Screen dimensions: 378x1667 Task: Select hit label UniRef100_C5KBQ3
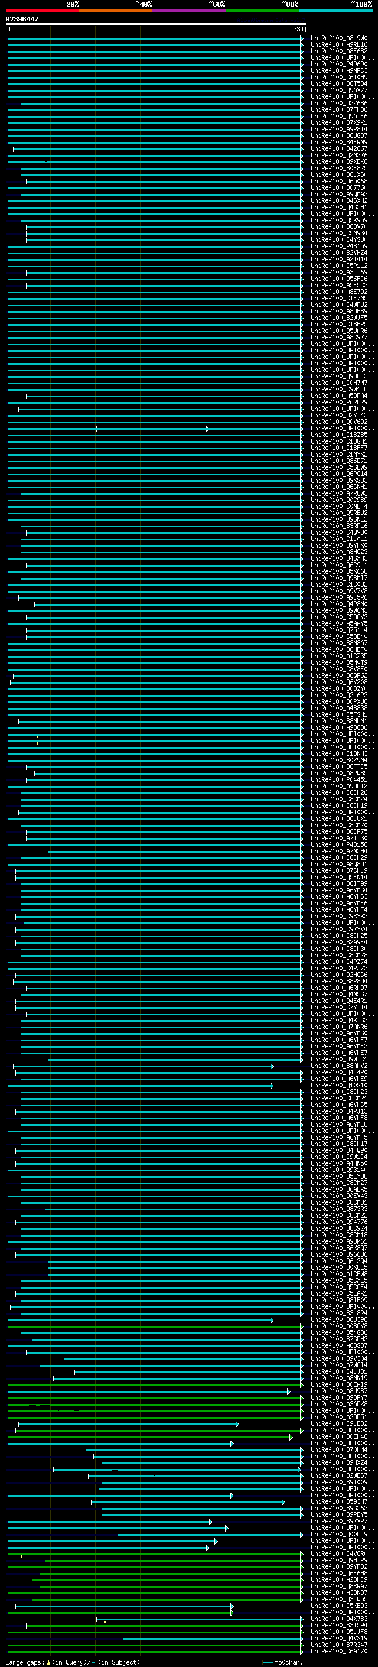coord(339,1606)
